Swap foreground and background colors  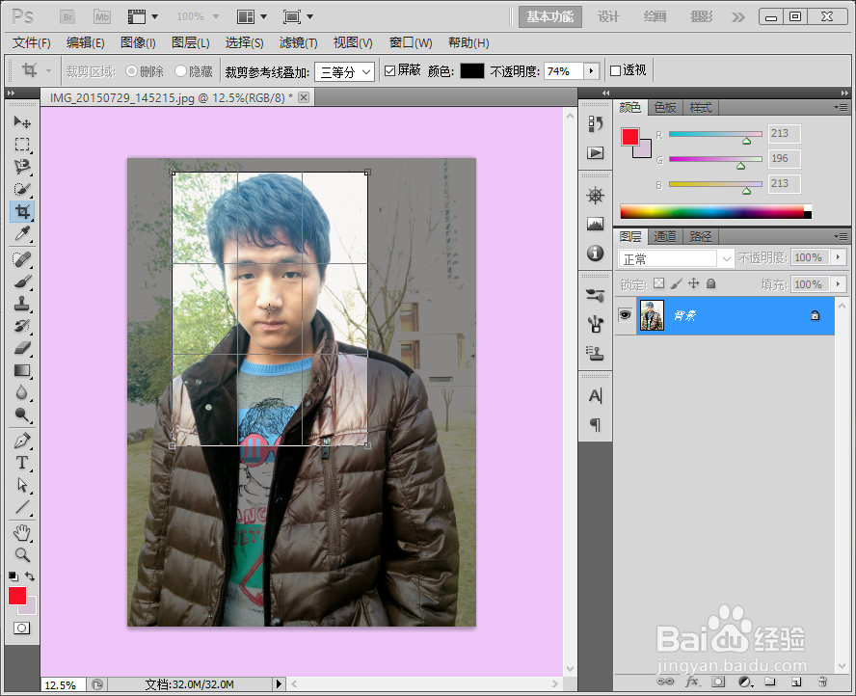point(30,576)
